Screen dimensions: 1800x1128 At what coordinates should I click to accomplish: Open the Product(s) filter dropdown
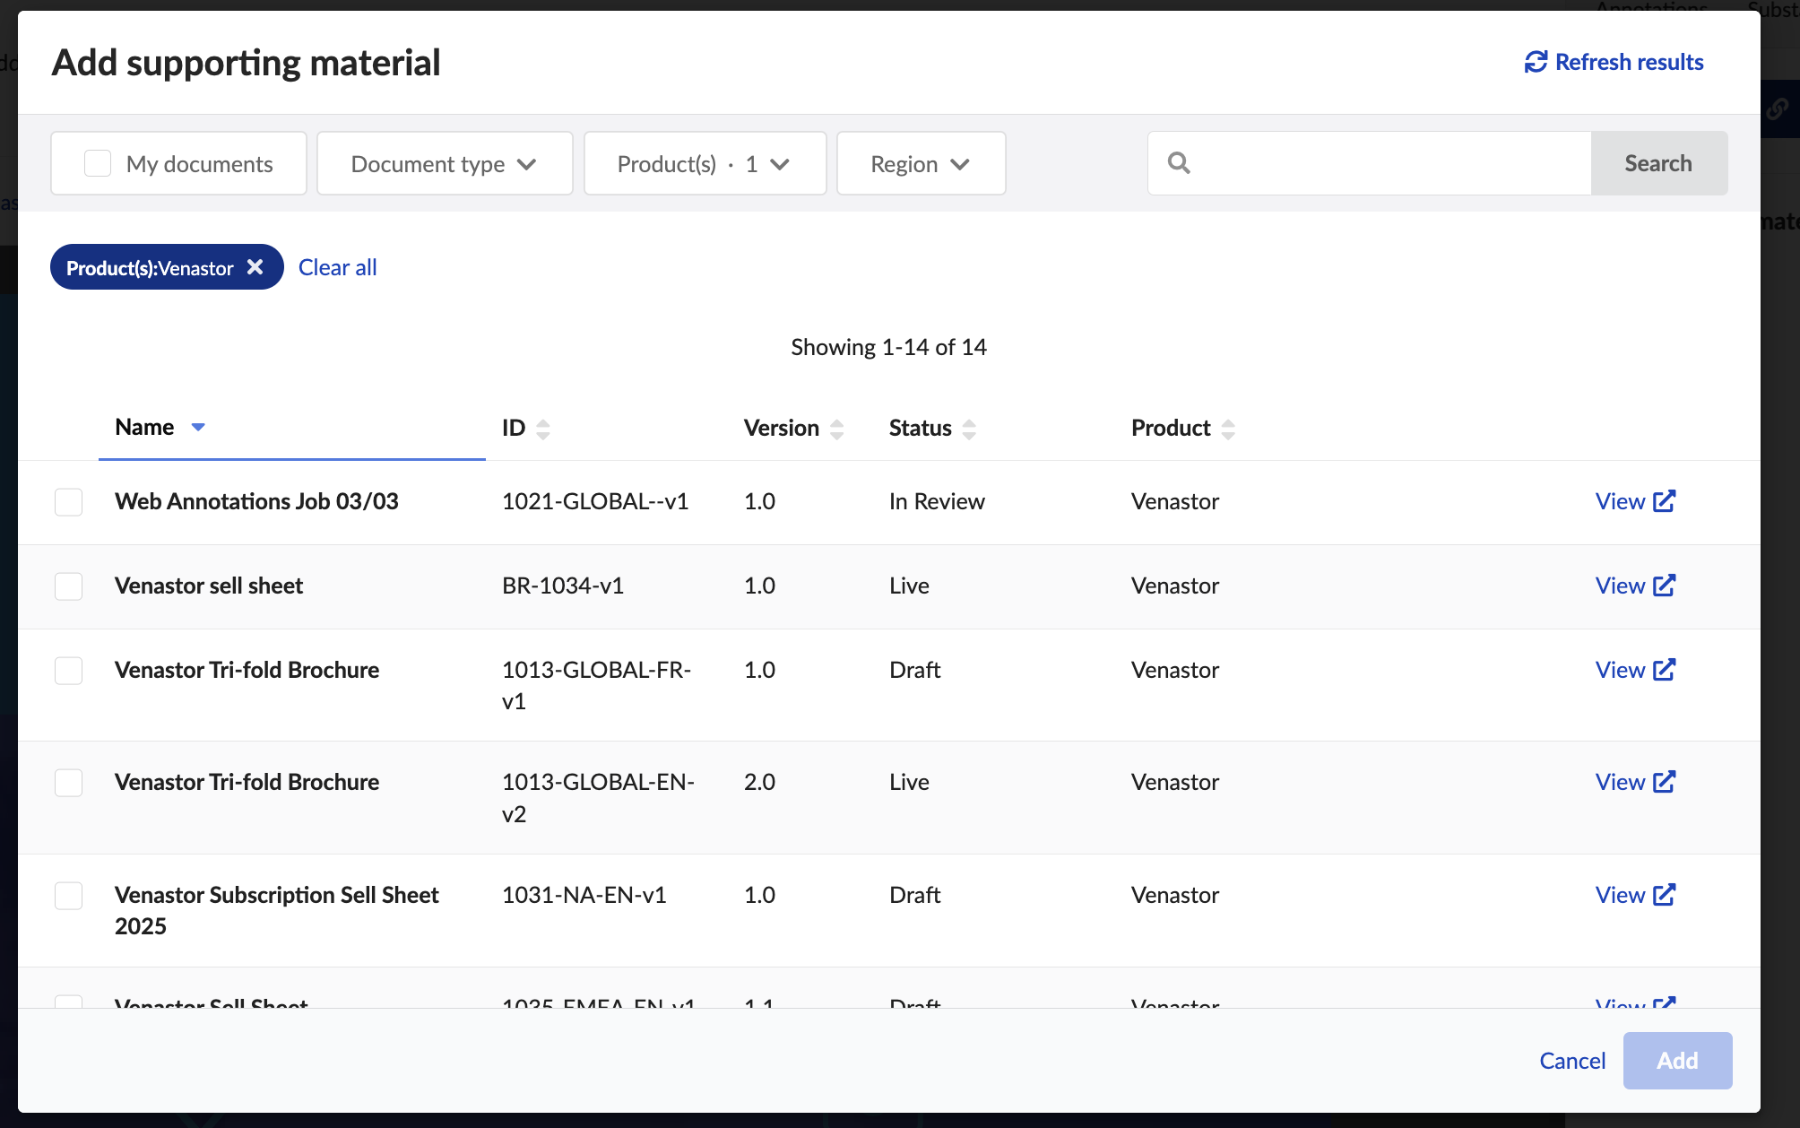(705, 163)
